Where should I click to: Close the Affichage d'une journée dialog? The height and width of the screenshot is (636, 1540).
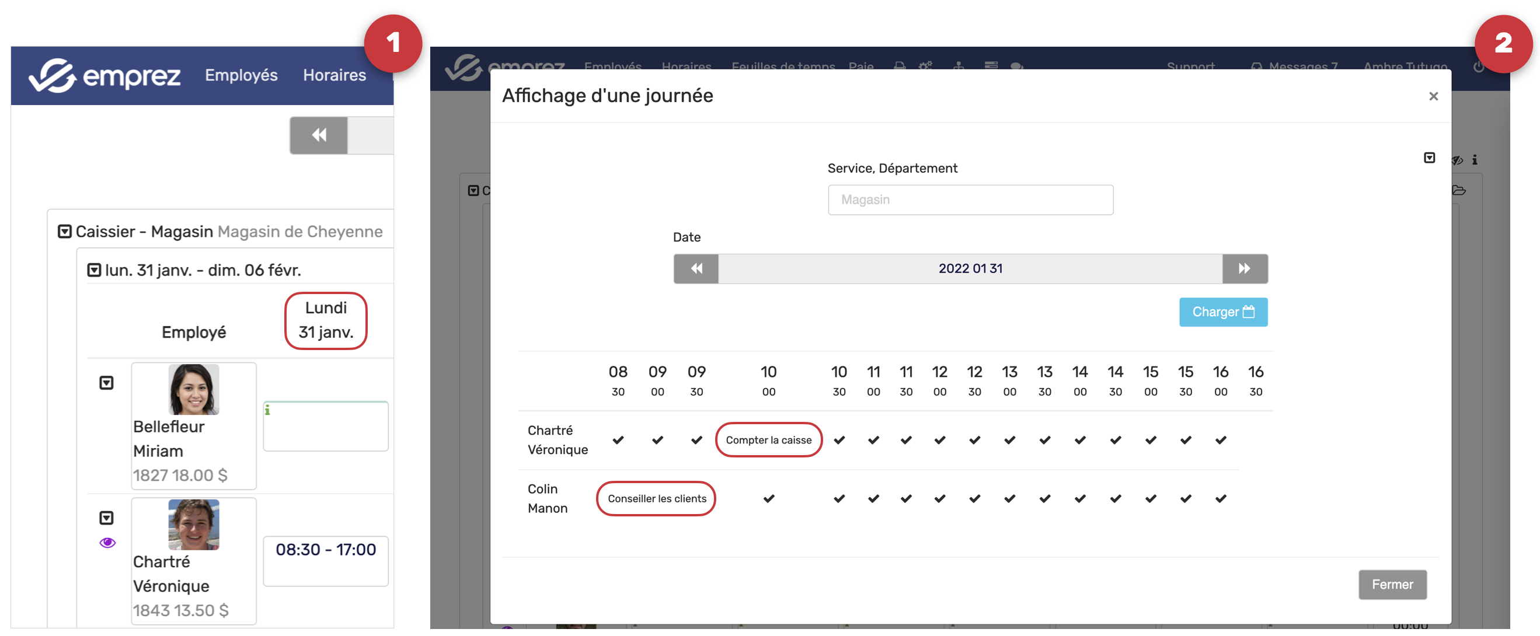(1433, 97)
